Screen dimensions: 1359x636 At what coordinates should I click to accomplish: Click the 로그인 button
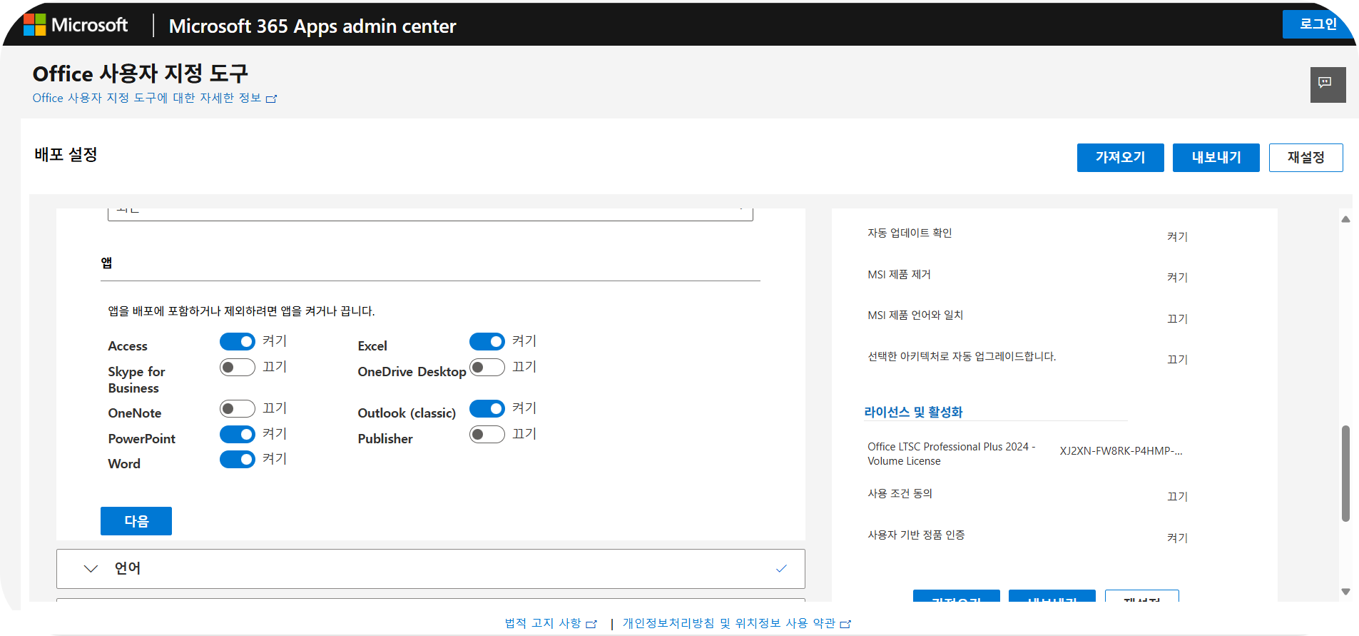[x=1318, y=24]
